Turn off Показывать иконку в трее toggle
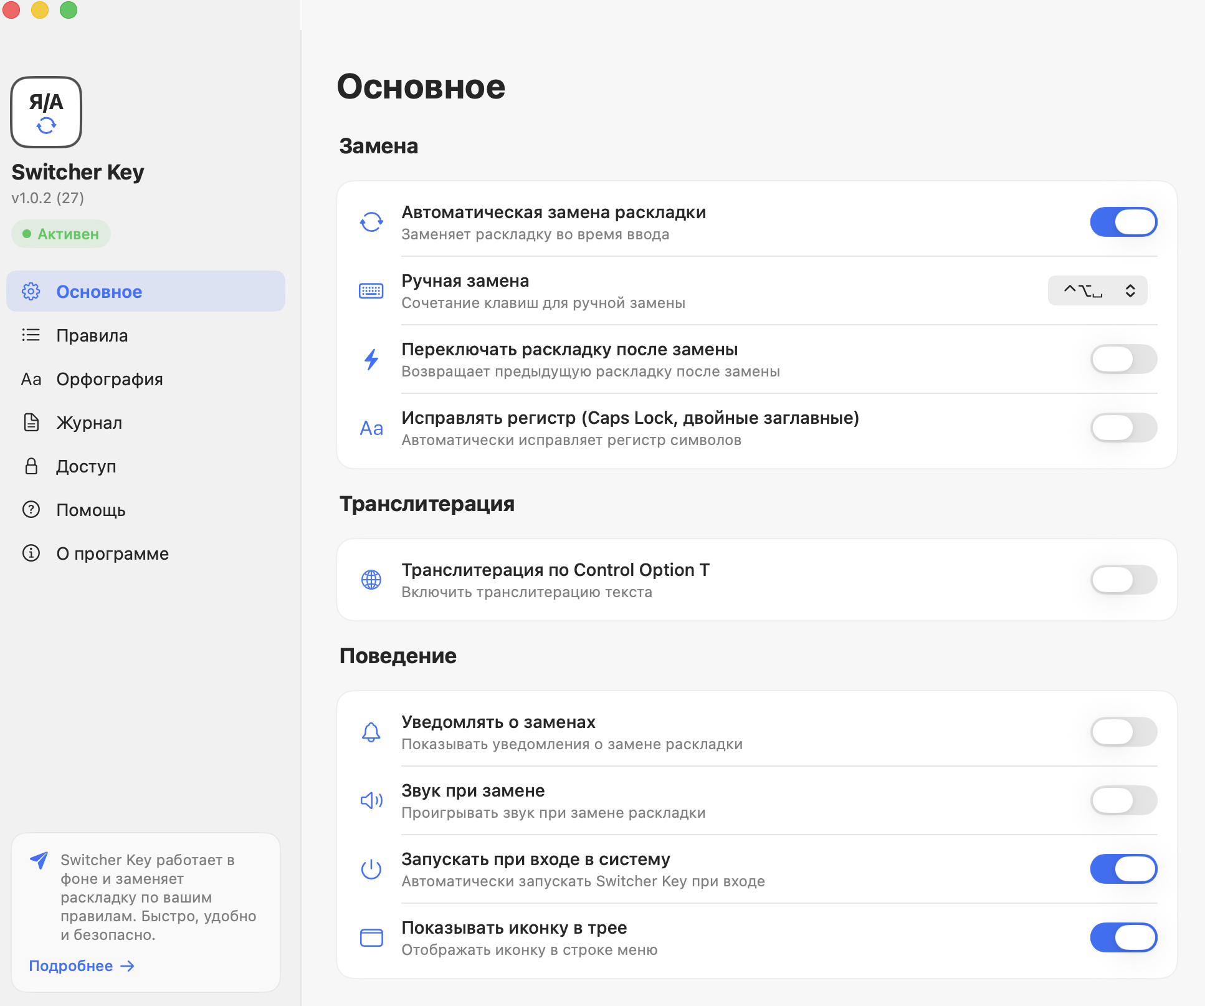 click(1123, 937)
